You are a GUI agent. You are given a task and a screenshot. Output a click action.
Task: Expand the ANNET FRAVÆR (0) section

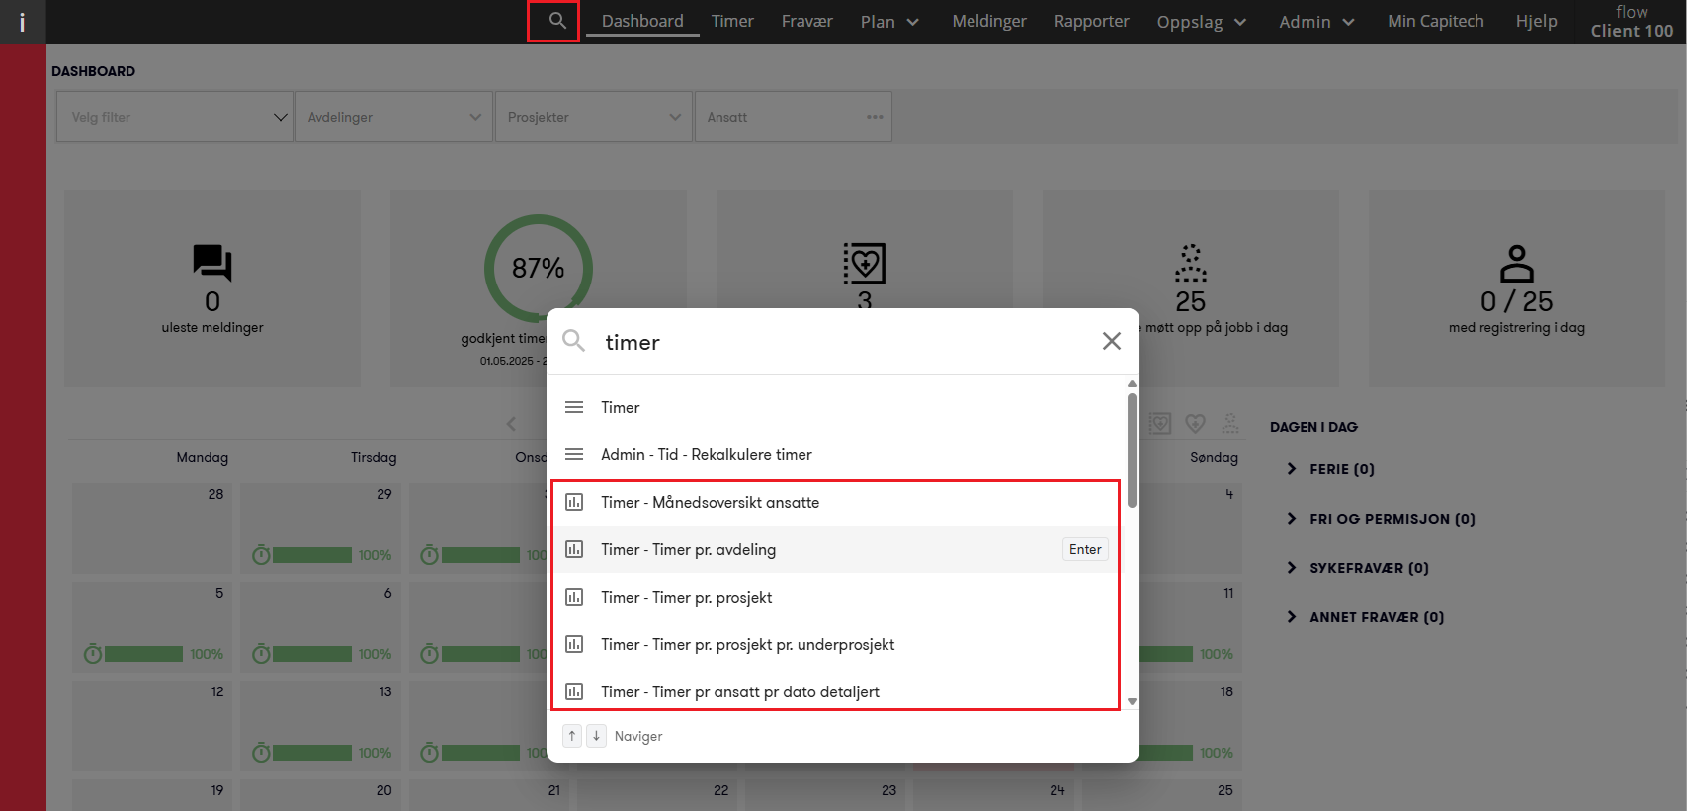point(1365,617)
